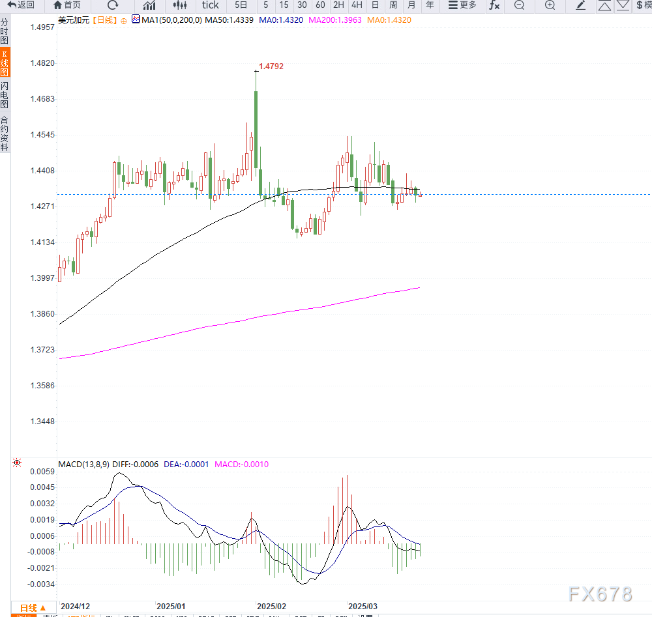Switch to 闪电图 side tab
The width and height of the screenshot is (652, 617).
tap(5, 95)
